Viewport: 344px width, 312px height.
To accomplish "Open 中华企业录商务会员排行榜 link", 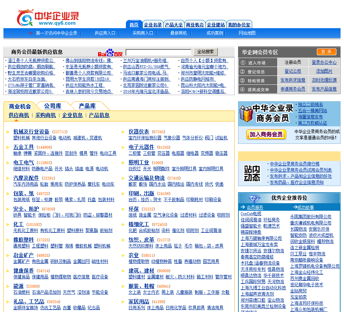I will click(x=295, y=164).
